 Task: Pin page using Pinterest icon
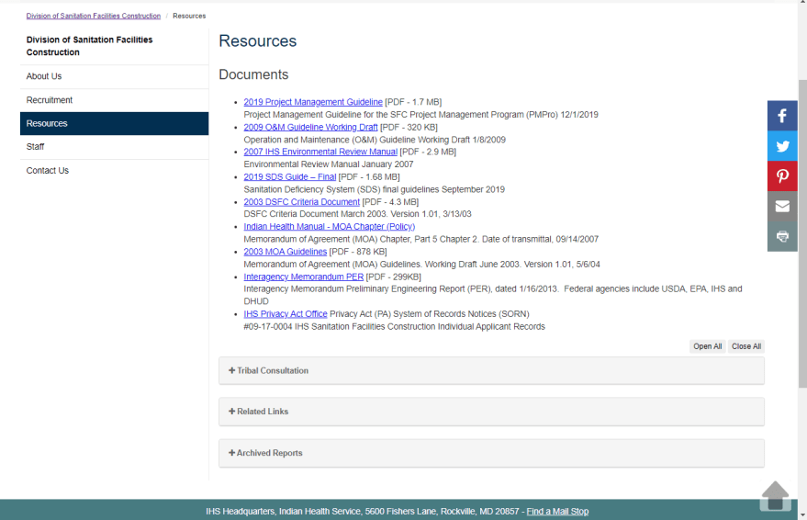click(x=782, y=176)
